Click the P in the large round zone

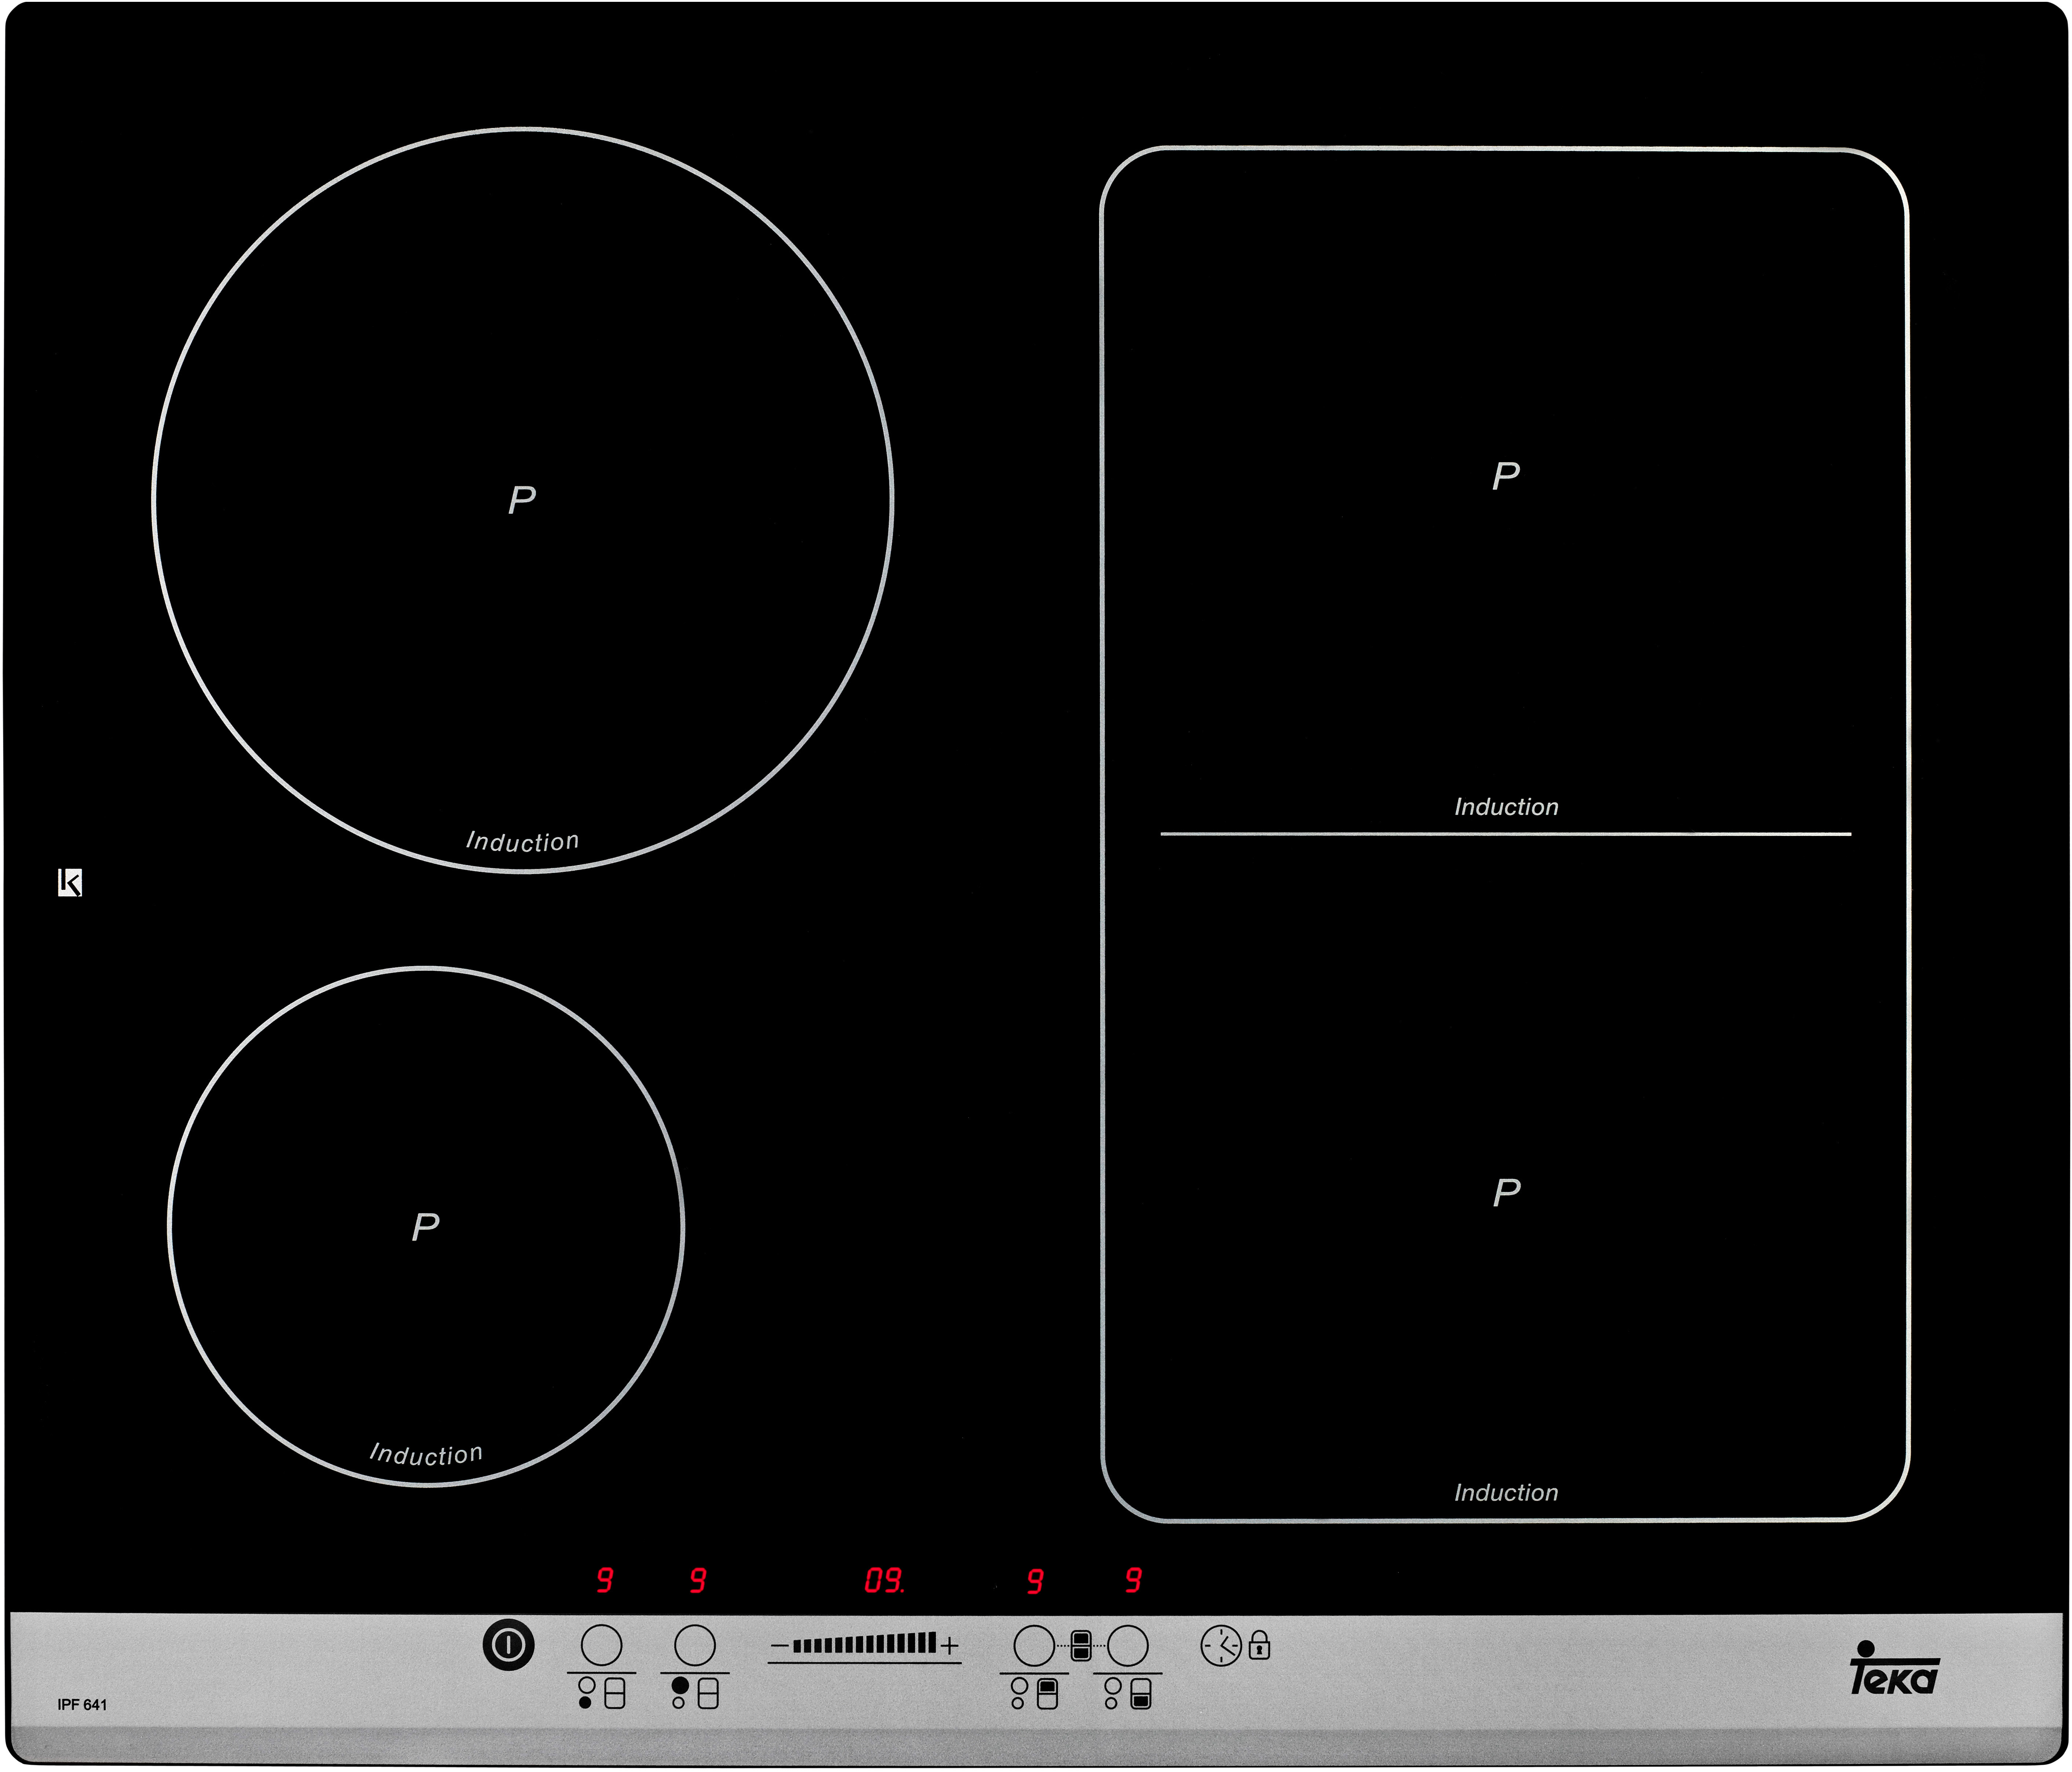pyautogui.click(x=522, y=499)
